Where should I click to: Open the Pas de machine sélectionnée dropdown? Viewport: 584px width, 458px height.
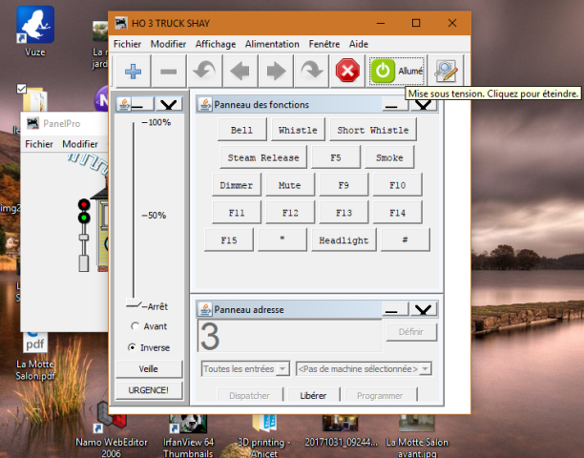click(363, 368)
